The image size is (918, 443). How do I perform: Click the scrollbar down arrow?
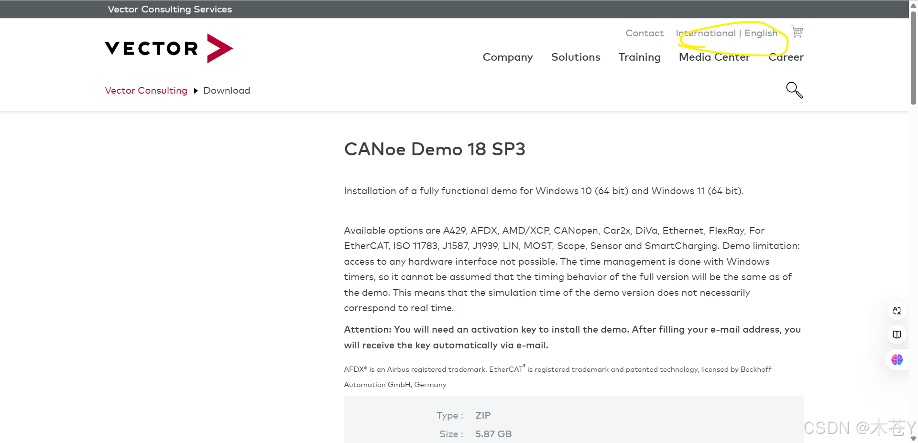coord(913,438)
